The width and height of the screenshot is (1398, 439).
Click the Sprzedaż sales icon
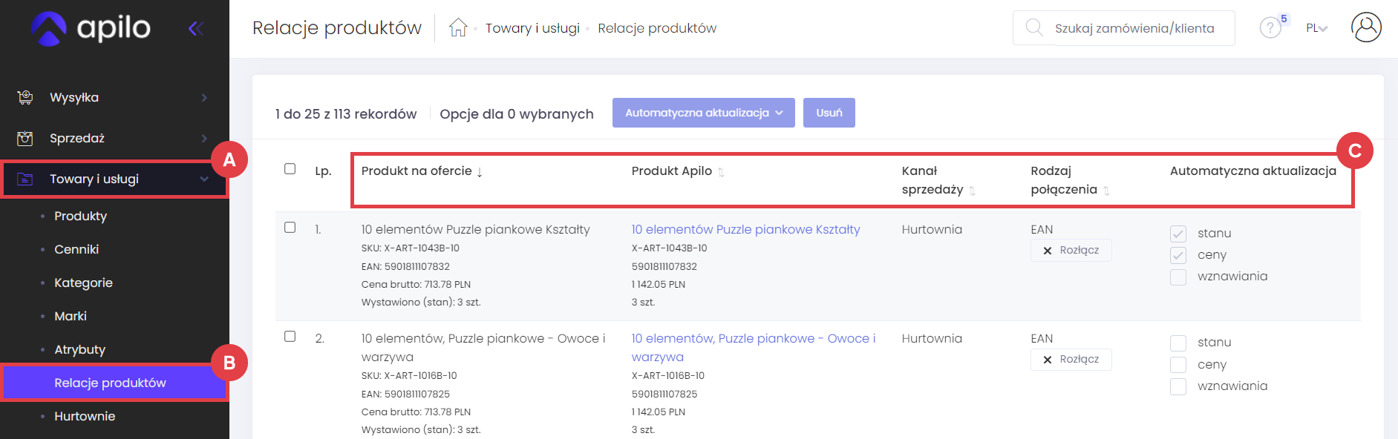(25, 138)
